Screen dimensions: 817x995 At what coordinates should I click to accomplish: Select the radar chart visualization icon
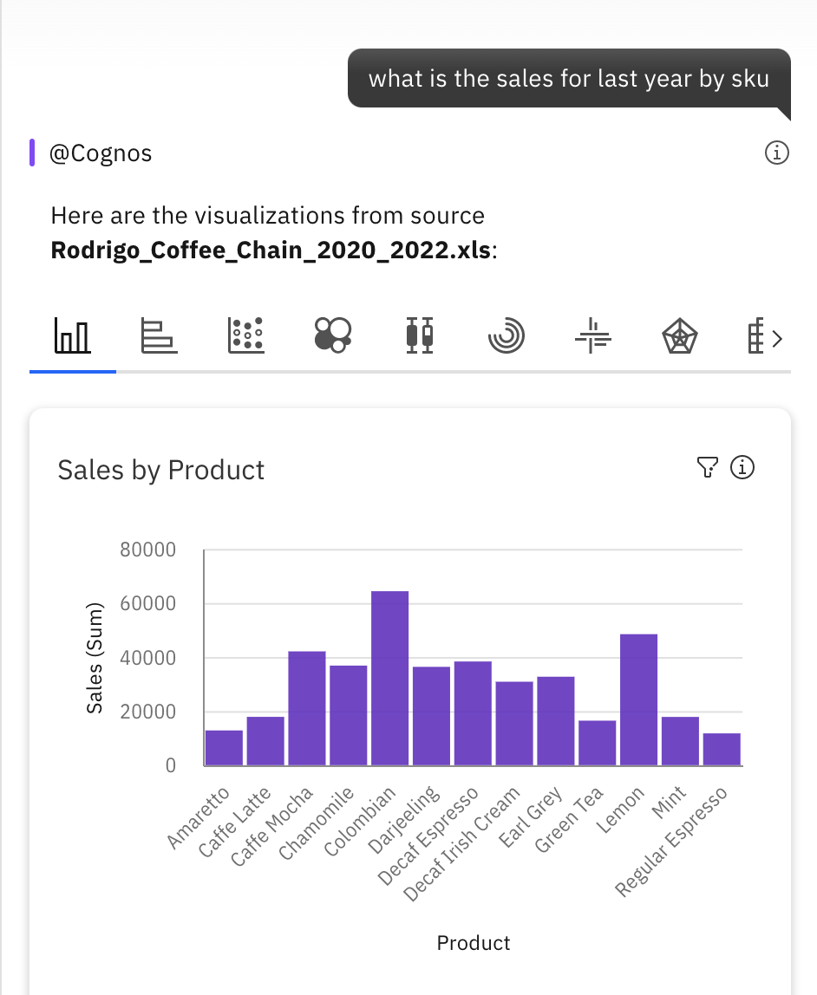(679, 335)
